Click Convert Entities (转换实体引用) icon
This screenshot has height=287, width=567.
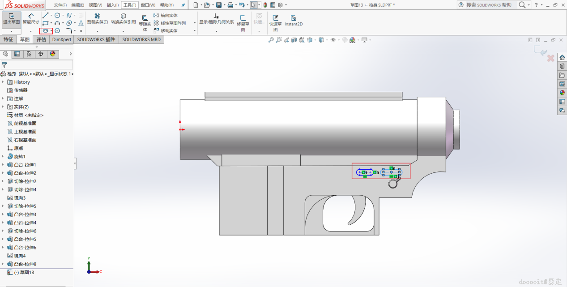(123, 19)
